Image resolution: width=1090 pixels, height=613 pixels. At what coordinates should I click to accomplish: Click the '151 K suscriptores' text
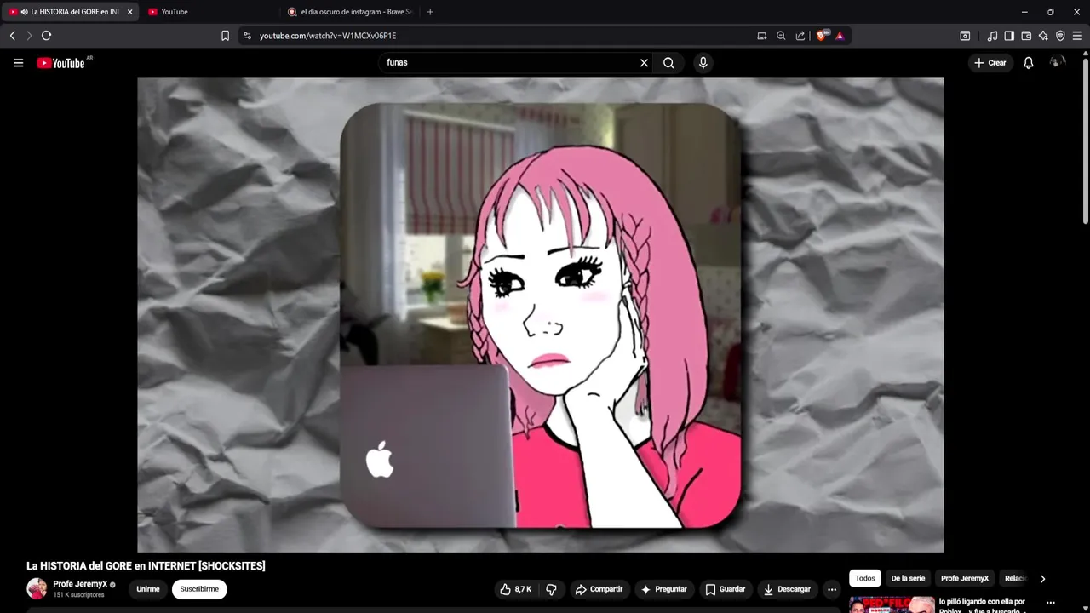pos(78,595)
